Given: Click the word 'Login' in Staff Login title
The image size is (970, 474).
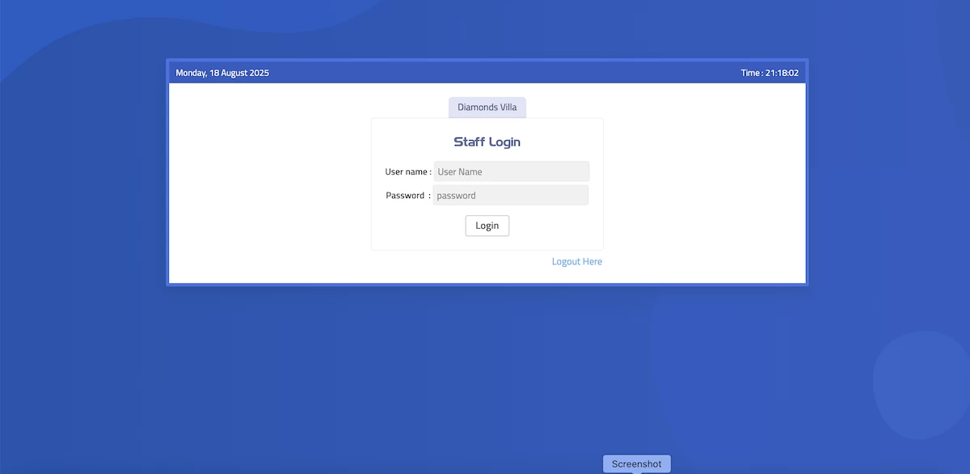Looking at the screenshot, I should click(x=504, y=142).
